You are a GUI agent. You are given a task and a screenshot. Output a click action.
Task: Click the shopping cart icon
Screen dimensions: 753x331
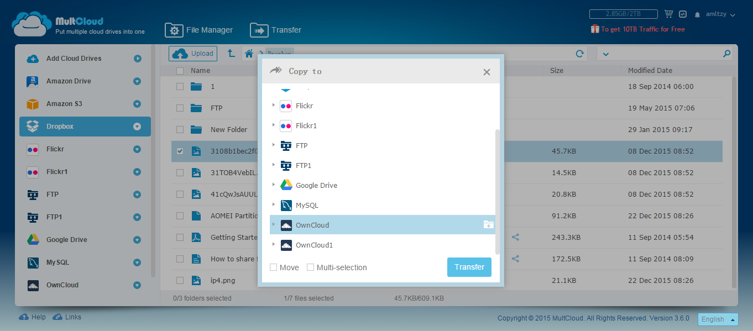[x=668, y=14]
